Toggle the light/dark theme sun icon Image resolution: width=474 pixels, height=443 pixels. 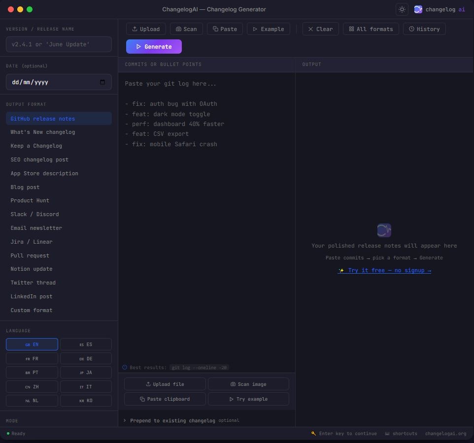coord(402,9)
